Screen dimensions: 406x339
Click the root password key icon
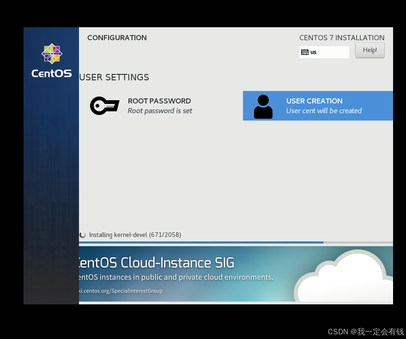pos(104,106)
